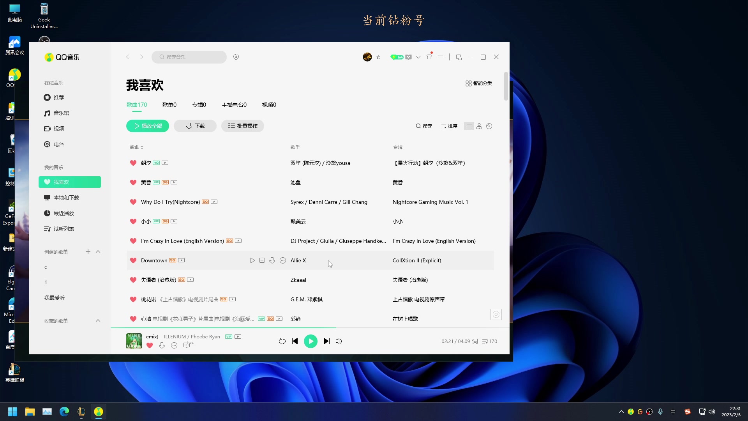Click the 播放全部 play all button
Viewport: 748px width, 421px height.
pyautogui.click(x=147, y=126)
